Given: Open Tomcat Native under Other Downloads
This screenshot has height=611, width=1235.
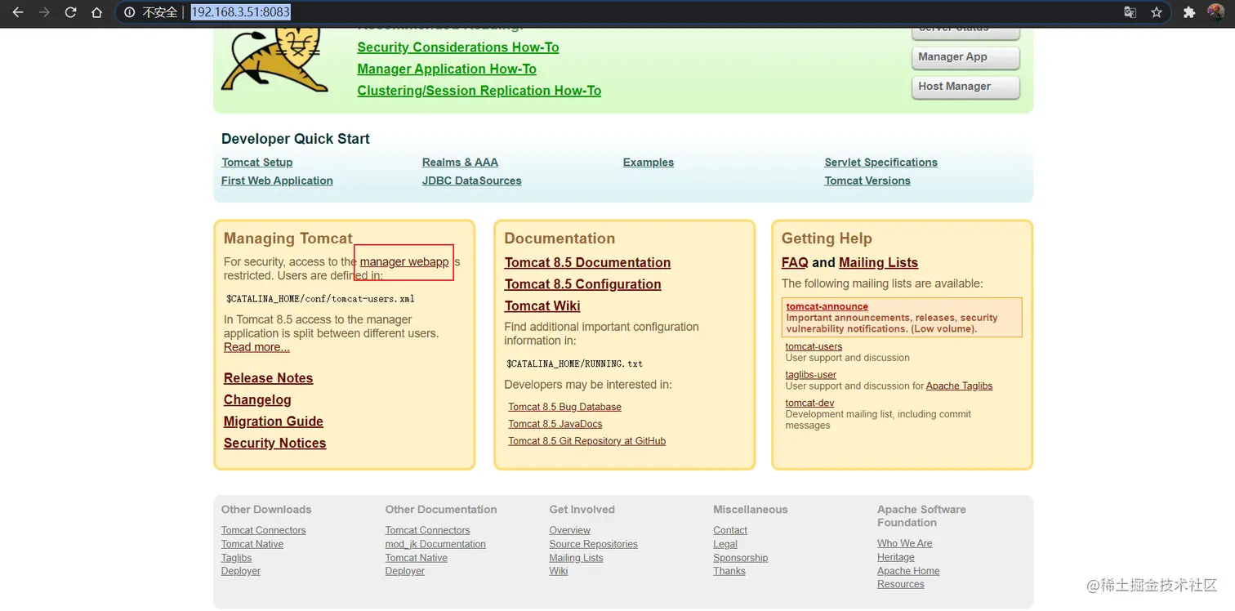Looking at the screenshot, I should (252, 544).
